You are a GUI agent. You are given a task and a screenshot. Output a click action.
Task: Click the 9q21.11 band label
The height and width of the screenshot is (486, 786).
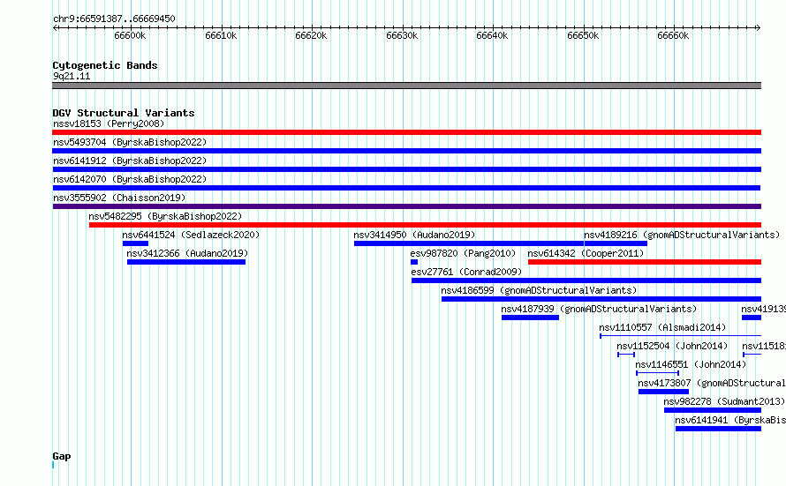pyautogui.click(x=72, y=76)
